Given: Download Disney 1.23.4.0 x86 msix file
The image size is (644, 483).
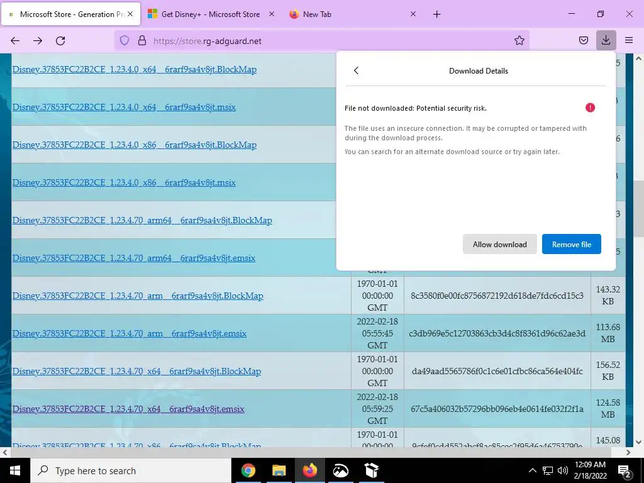Looking at the screenshot, I should pyautogui.click(x=124, y=183).
